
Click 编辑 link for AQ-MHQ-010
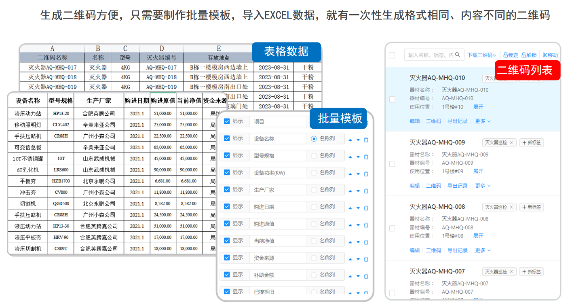415,121
